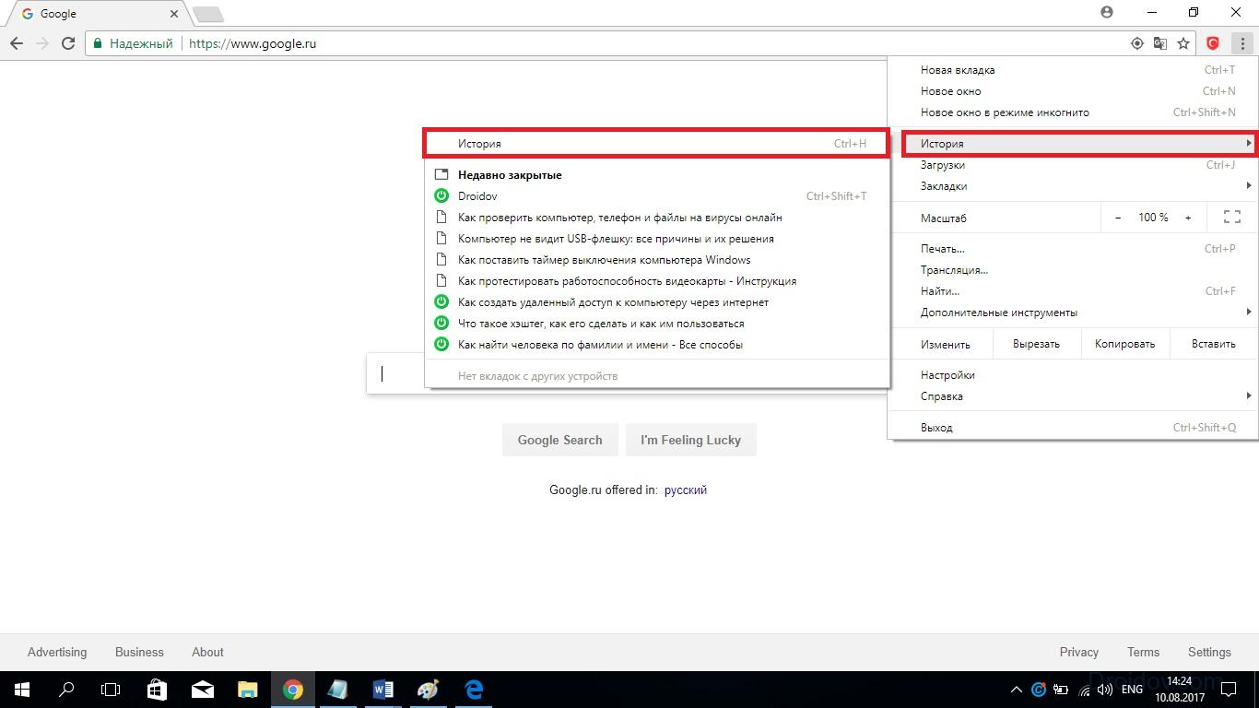Click the back navigation arrow
Image resolution: width=1259 pixels, height=708 pixels.
(17, 43)
